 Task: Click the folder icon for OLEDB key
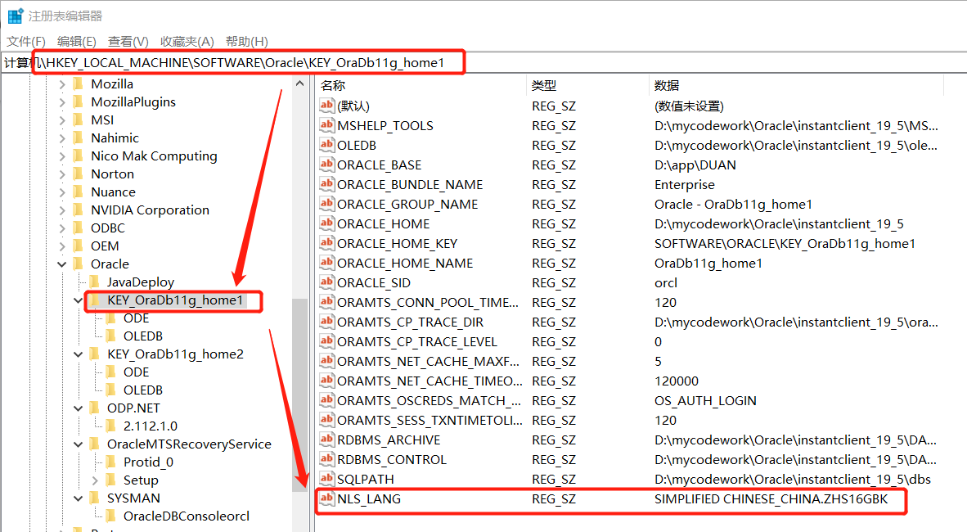(112, 336)
